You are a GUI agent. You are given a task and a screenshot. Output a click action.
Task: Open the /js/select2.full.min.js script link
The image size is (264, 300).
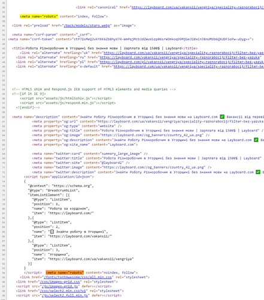click(65, 296)
